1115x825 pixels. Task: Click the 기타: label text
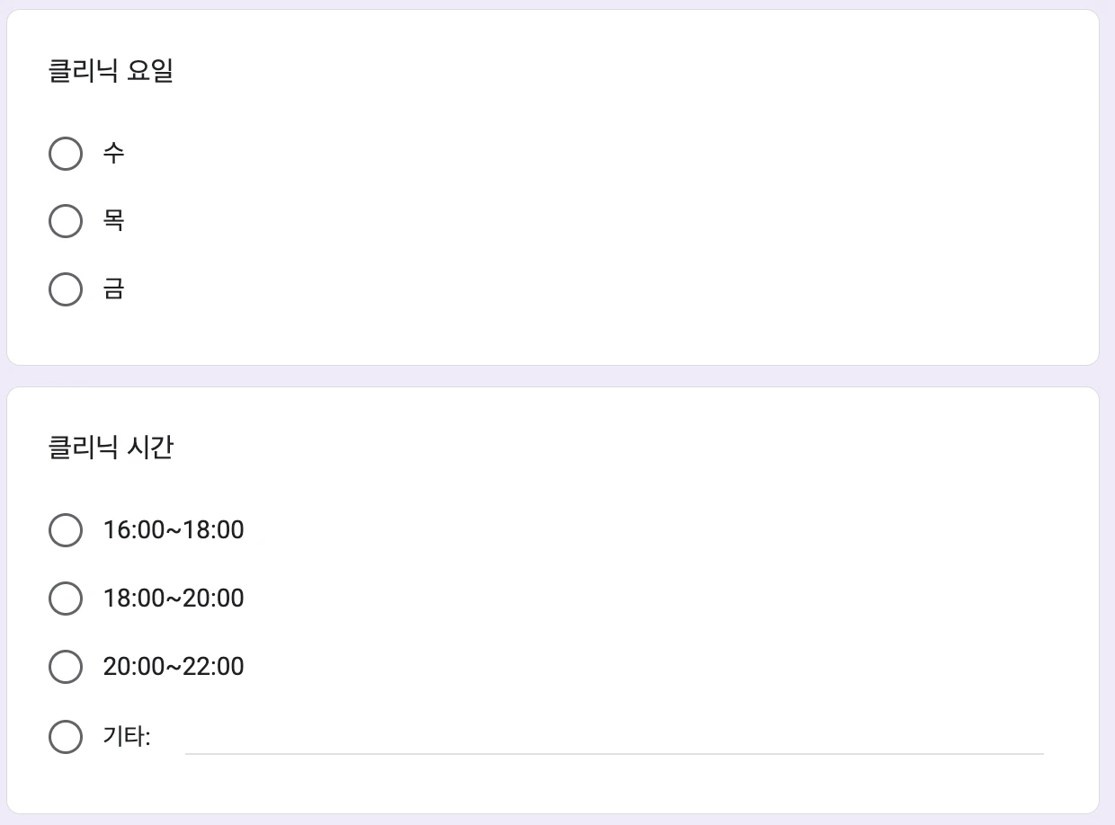127,737
